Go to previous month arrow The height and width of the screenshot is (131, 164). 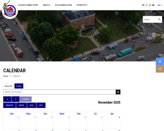tap(7, 99)
